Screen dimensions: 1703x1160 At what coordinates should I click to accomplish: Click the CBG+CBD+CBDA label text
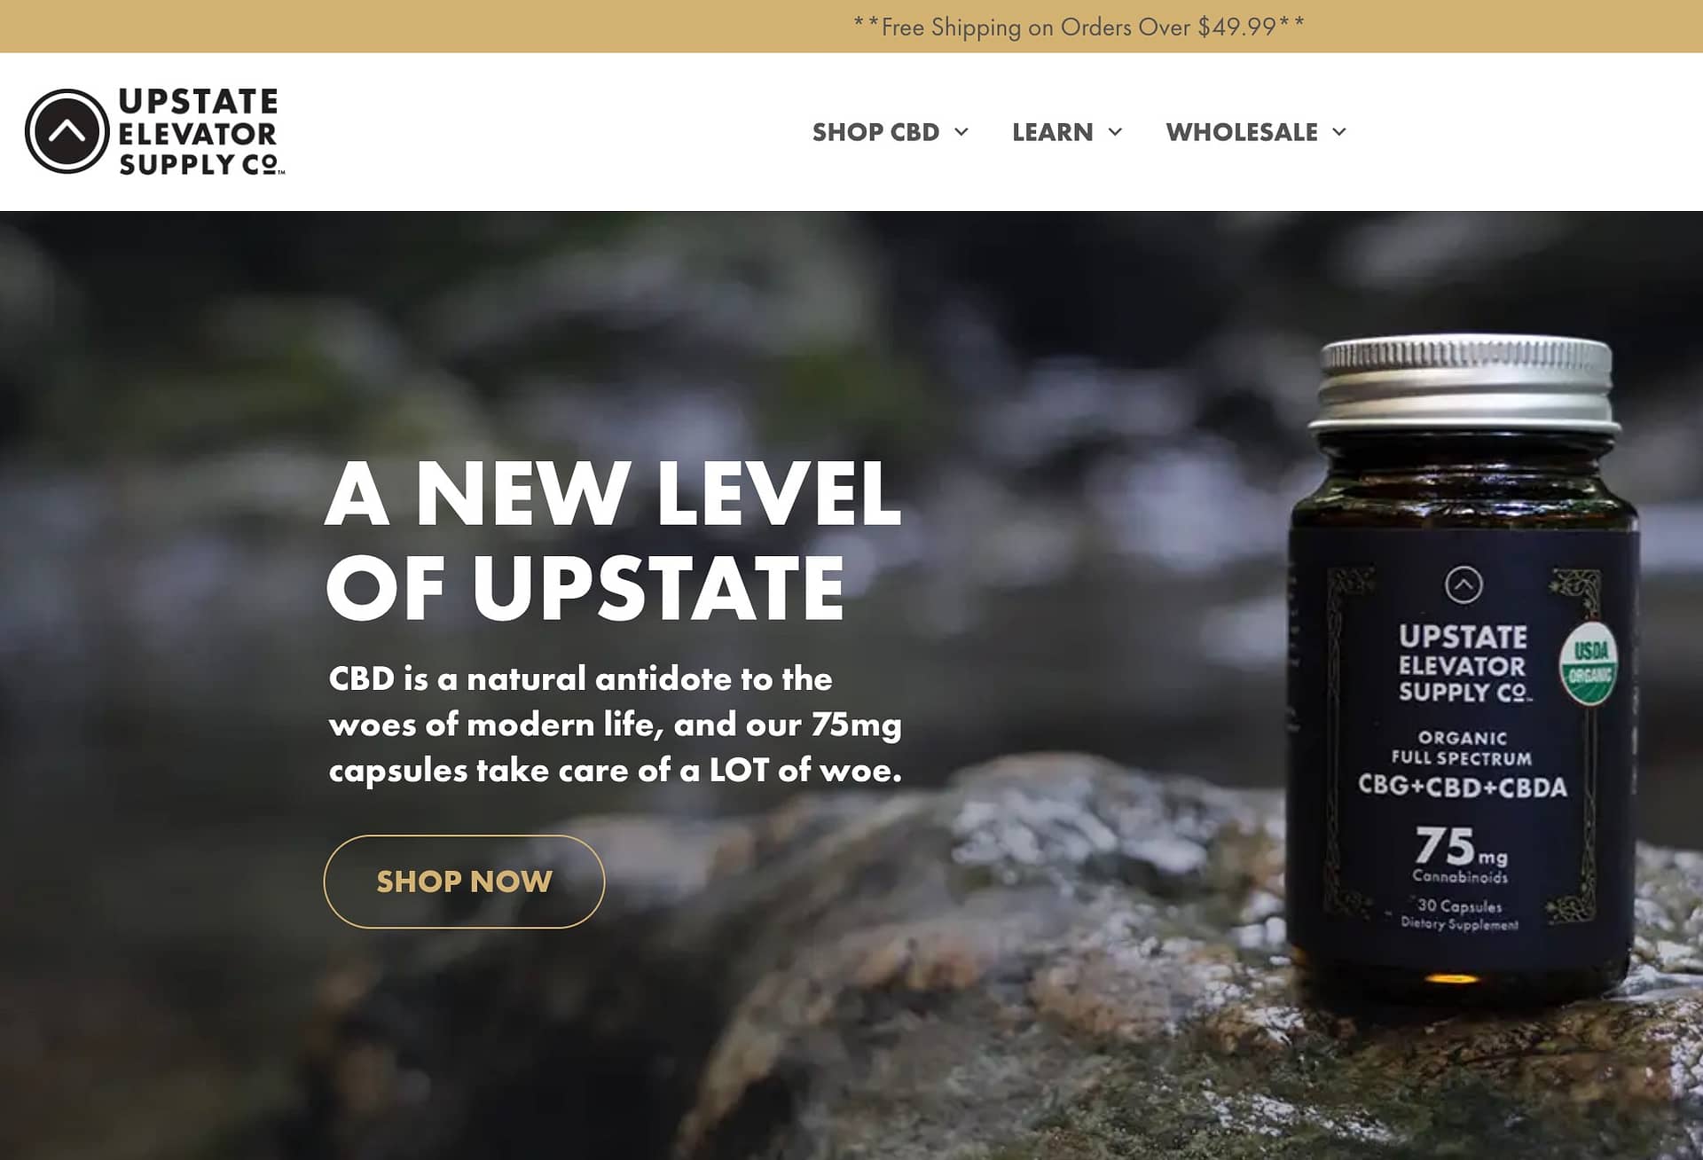1463,787
